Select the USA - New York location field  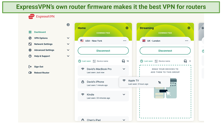(x=99, y=41)
